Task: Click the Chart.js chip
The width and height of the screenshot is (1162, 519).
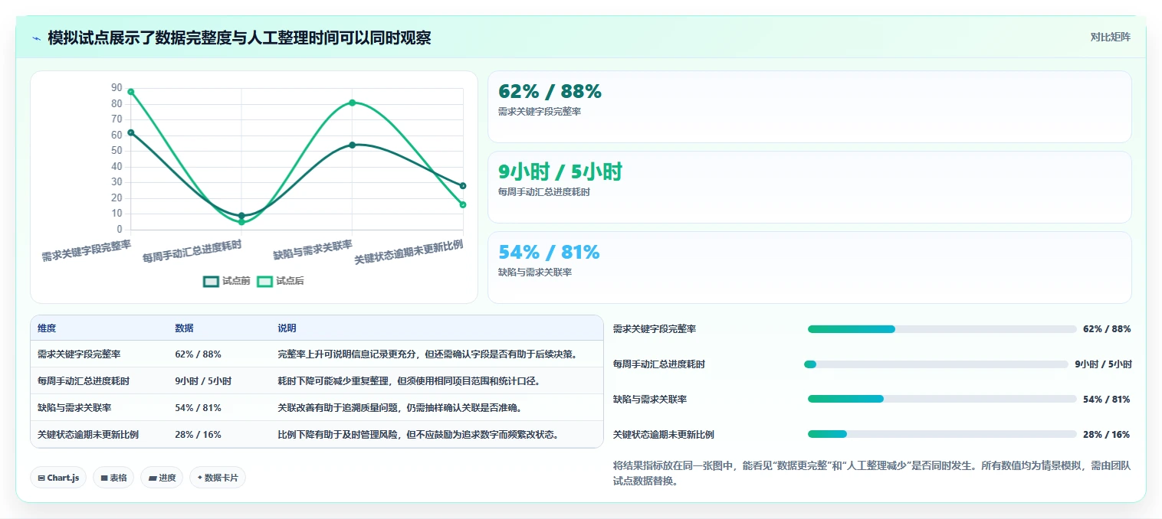Action: click(58, 478)
